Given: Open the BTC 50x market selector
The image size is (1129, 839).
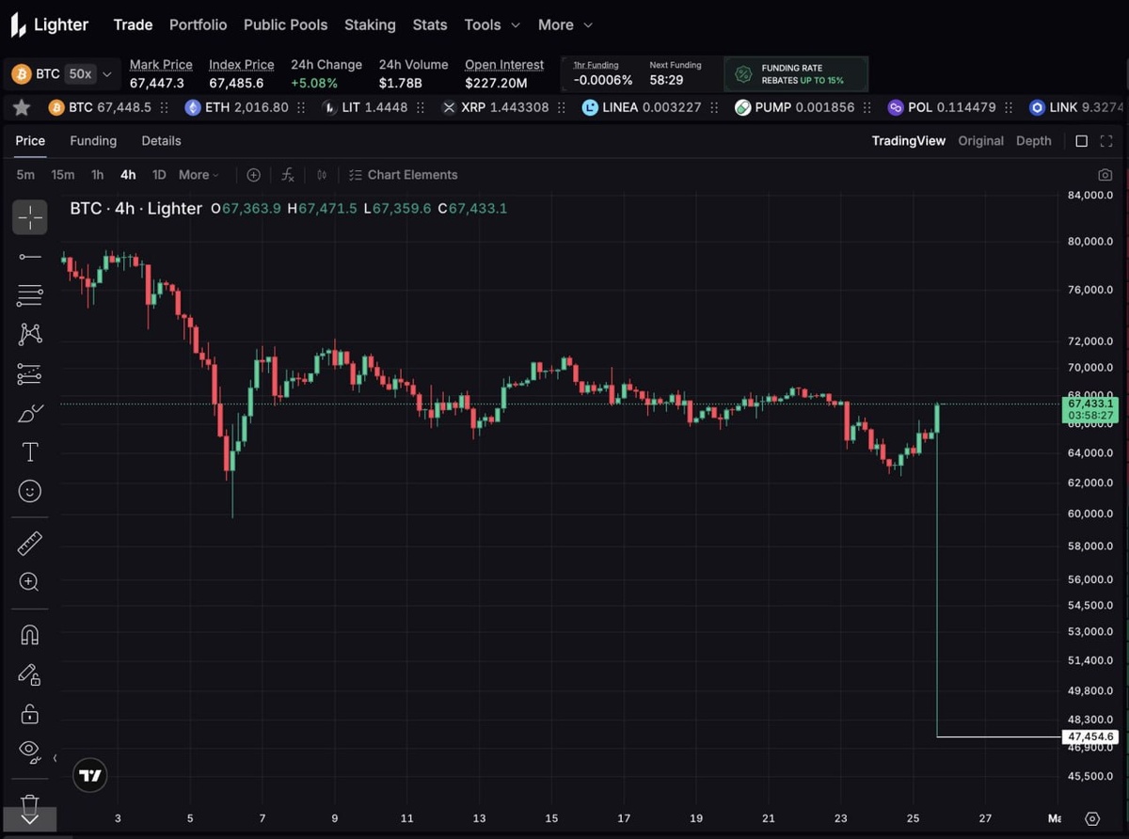Looking at the screenshot, I should 62,73.
